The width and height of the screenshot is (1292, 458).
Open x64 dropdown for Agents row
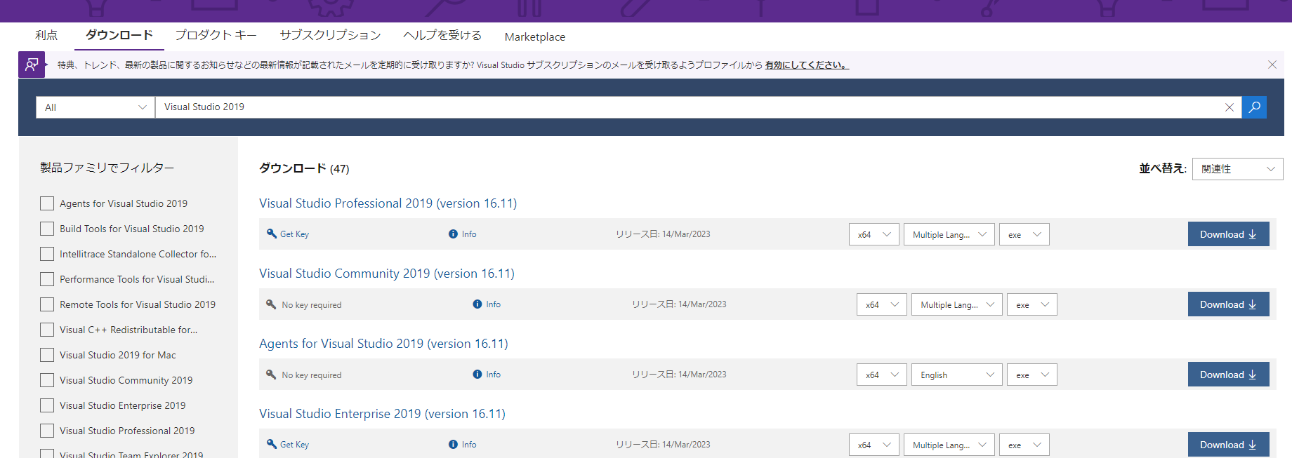pyautogui.click(x=881, y=375)
